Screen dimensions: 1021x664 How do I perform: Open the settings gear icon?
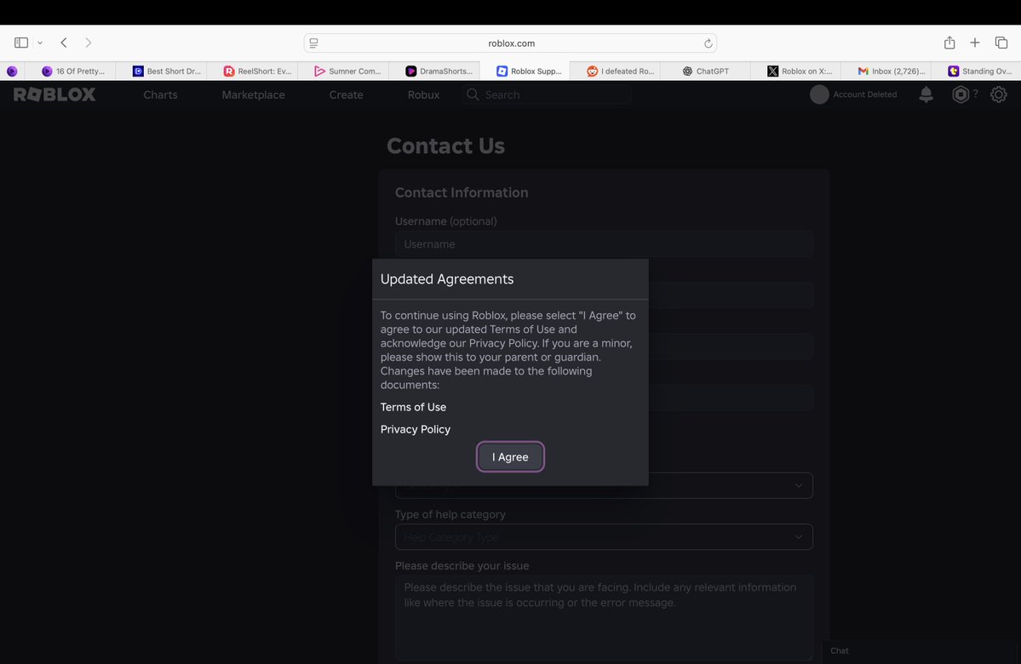pyautogui.click(x=998, y=94)
